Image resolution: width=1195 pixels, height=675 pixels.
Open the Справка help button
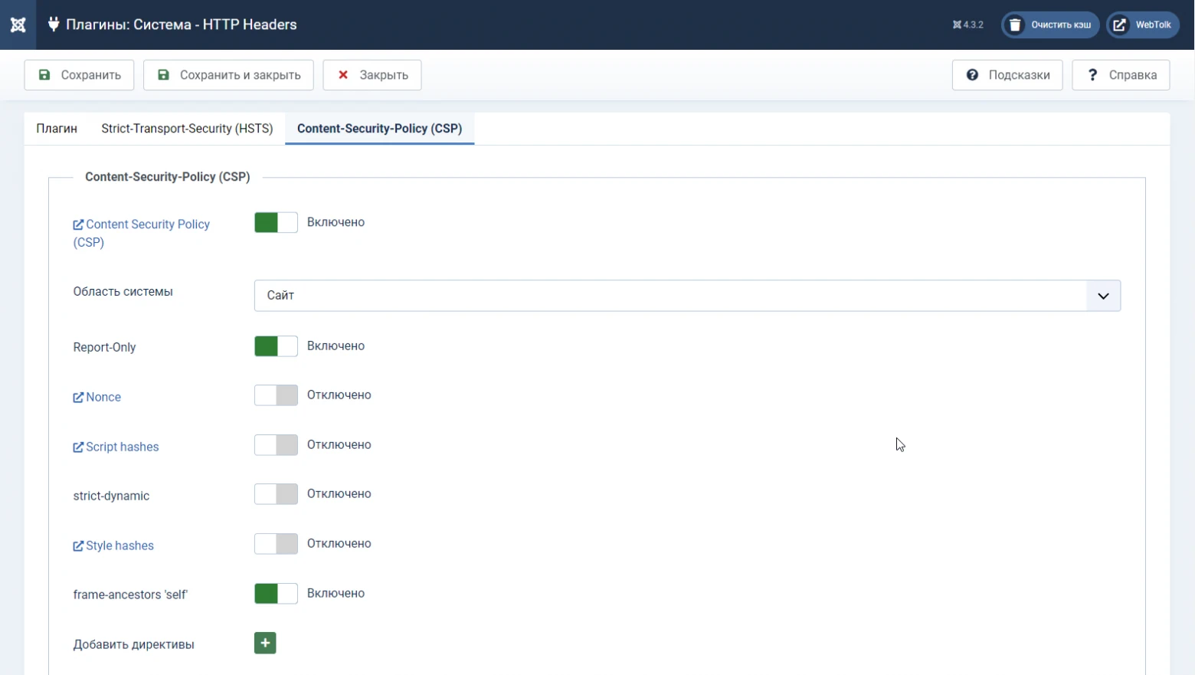tap(1121, 75)
